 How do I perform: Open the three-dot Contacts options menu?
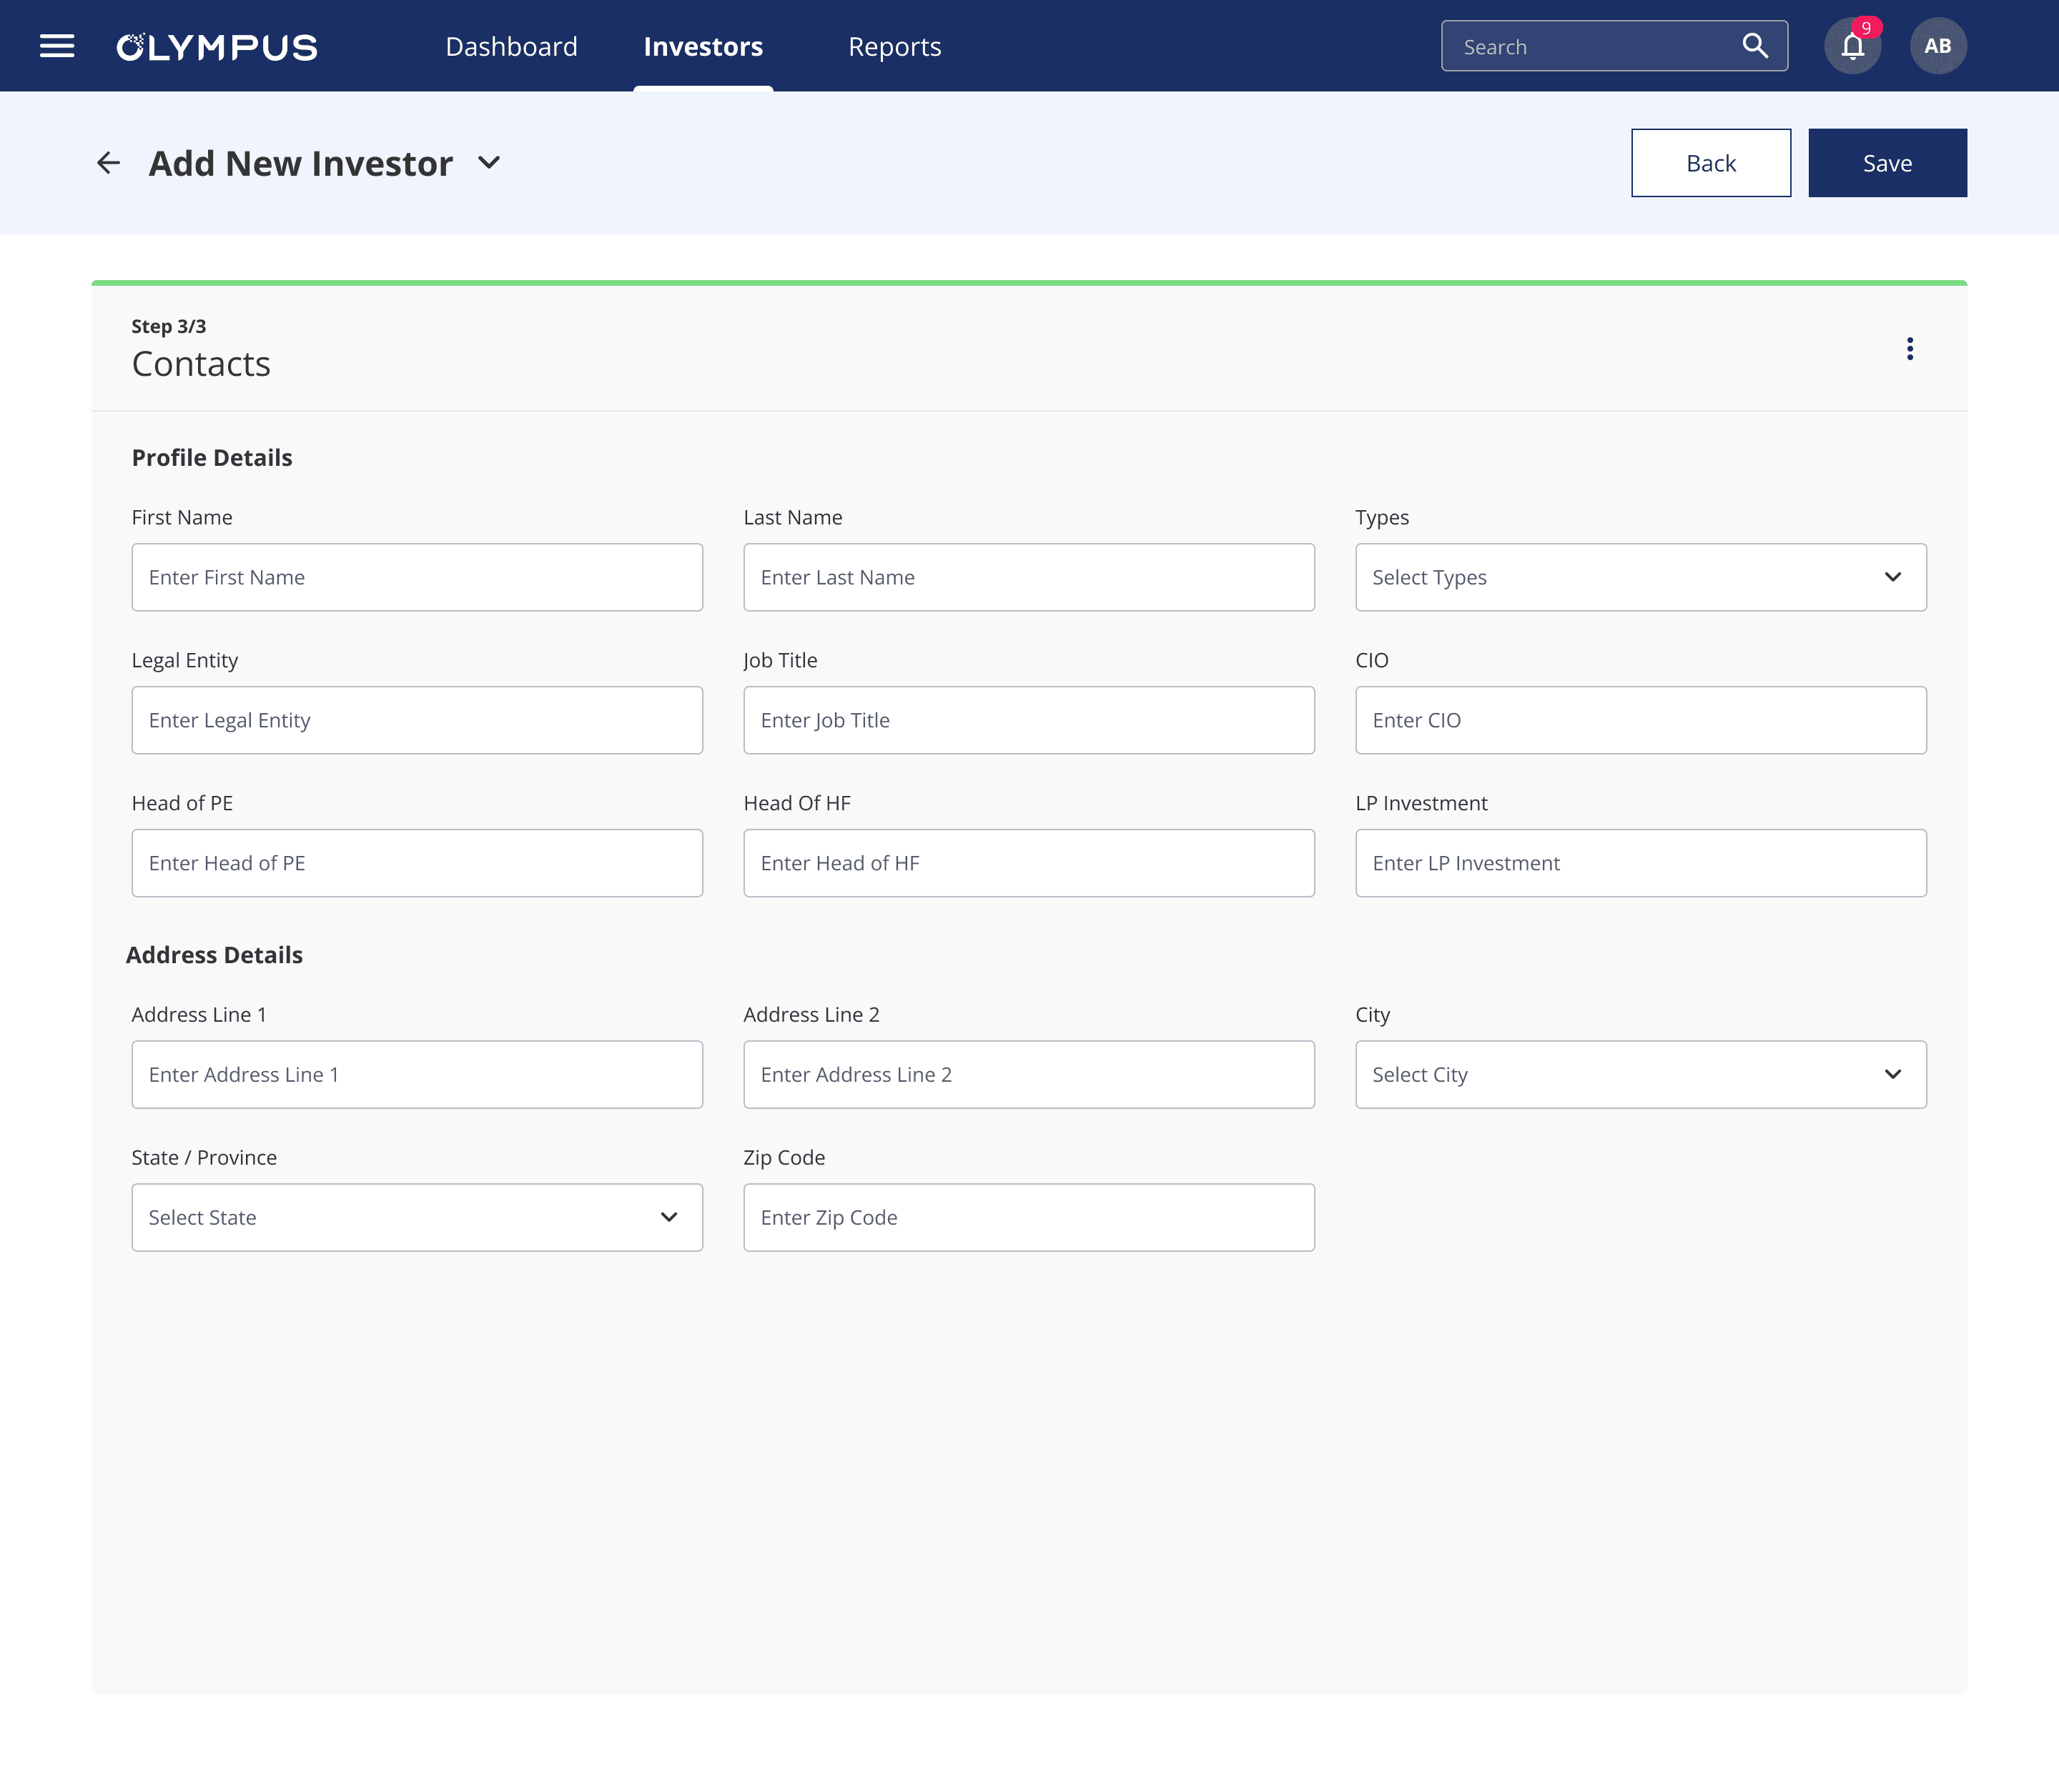(1909, 349)
